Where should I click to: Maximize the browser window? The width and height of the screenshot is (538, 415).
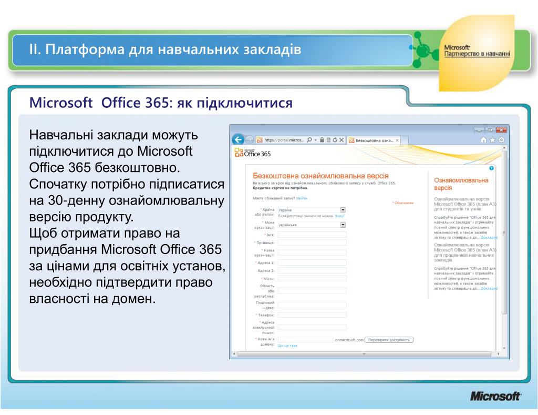pos(490,130)
